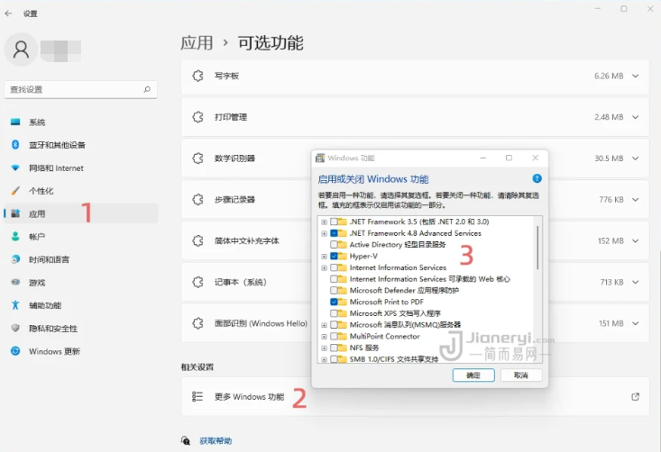661x452 pixels.
Task: Click the gear icon beside 数学识别器
Action: point(197,158)
